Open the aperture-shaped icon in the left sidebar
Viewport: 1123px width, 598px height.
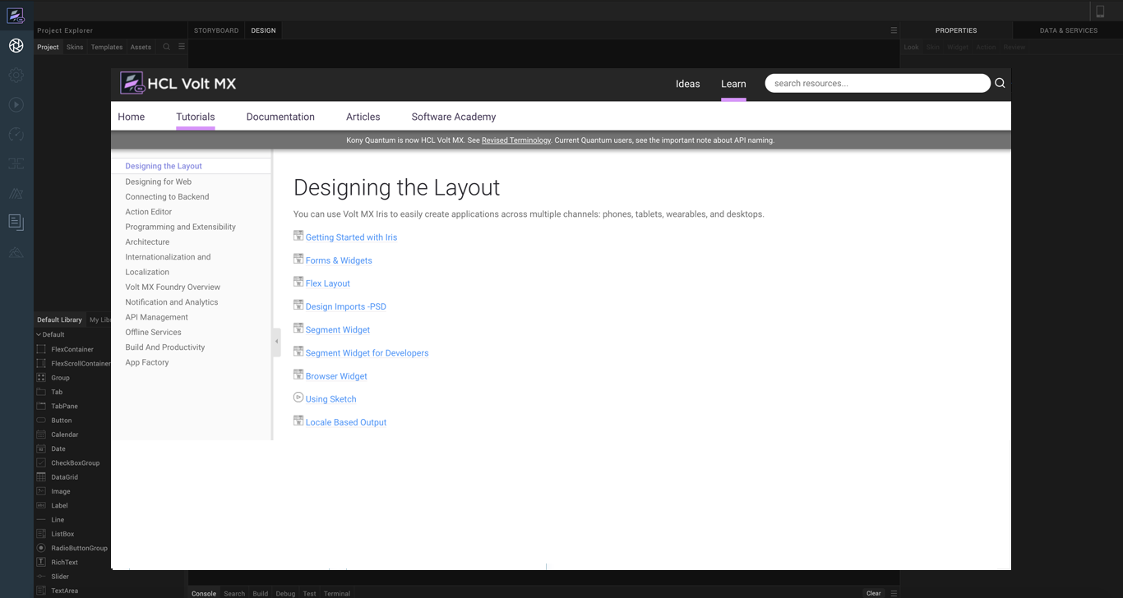[x=16, y=46]
